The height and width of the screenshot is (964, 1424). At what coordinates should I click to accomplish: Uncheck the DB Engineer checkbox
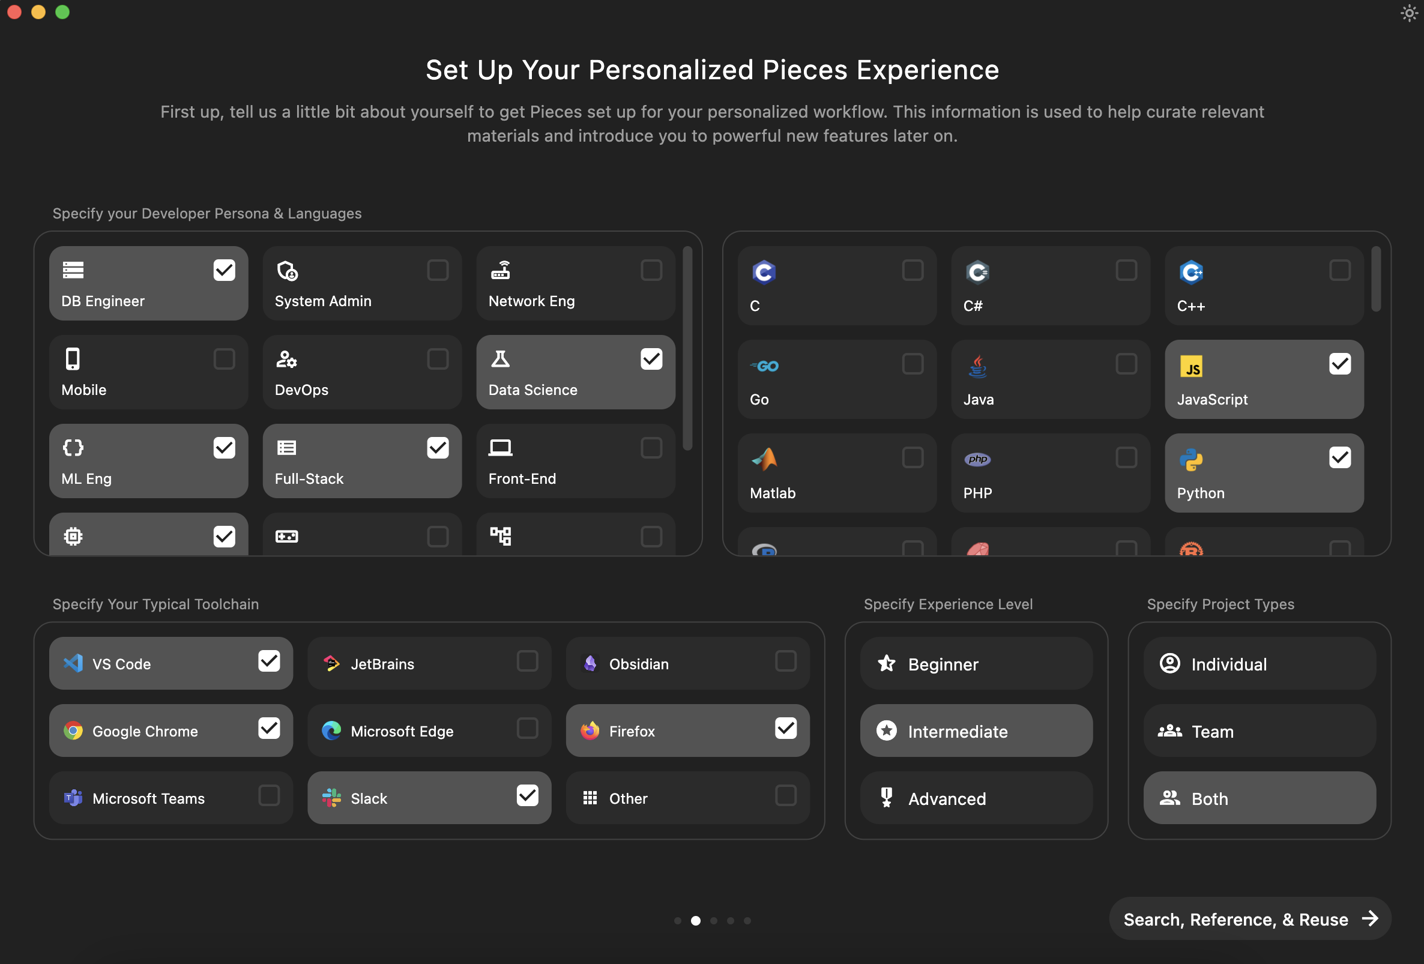pos(225,270)
